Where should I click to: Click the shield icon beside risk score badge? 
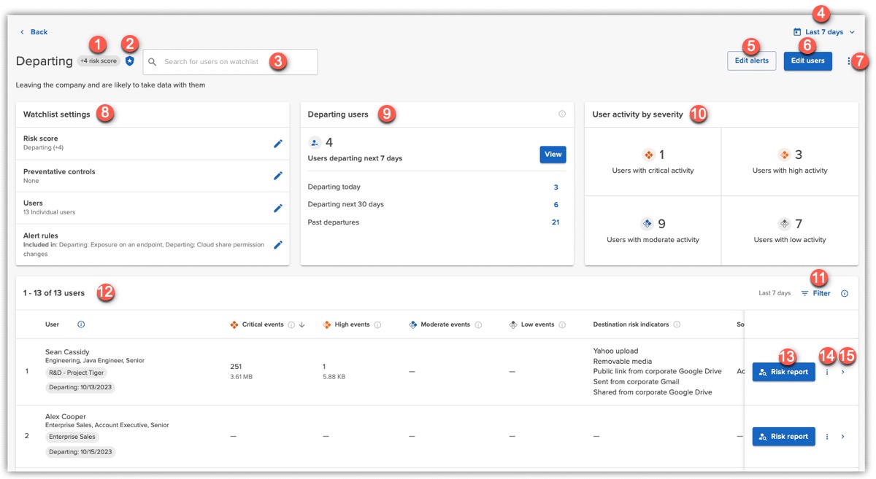[130, 62]
